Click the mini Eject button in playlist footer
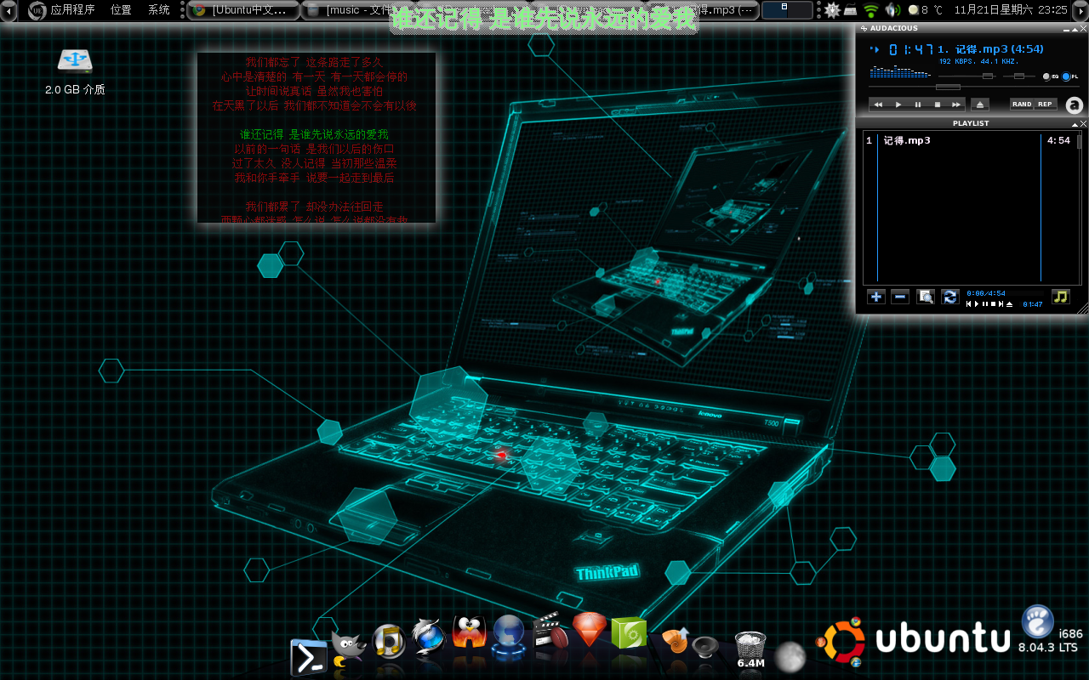This screenshot has width=1089, height=680. click(x=1009, y=304)
